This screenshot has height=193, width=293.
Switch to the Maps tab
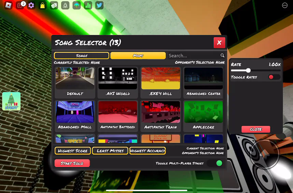(138, 55)
